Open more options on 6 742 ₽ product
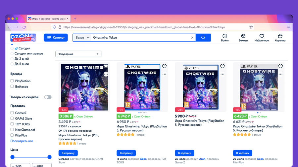 164,74
